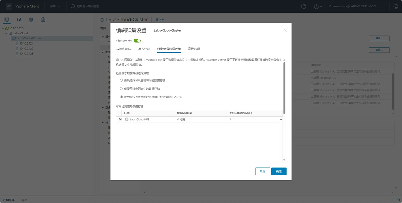This screenshot has width=402, height=203.
Task: Click the lower 编辑 button behind dialog
Action: tap(379, 50)
